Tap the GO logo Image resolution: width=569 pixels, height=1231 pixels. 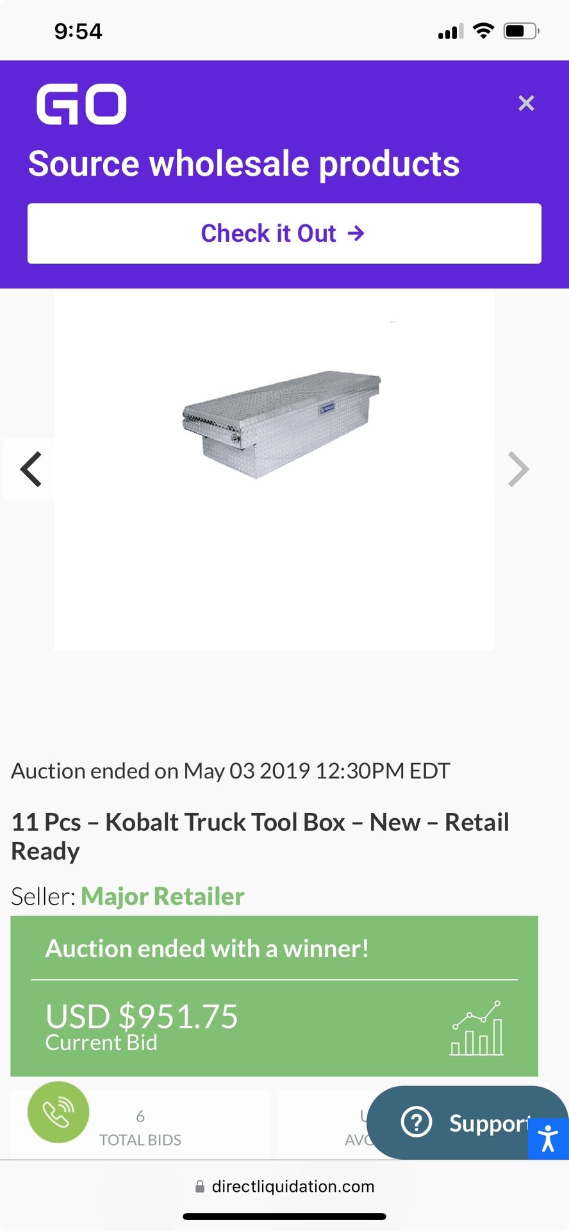81,104
